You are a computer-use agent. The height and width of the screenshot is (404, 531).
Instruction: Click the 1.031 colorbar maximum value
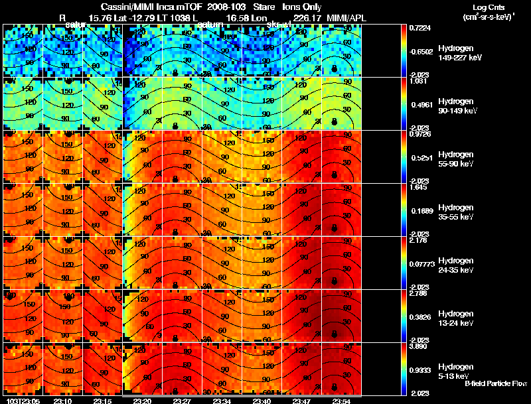coord(418,81)
